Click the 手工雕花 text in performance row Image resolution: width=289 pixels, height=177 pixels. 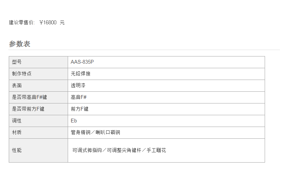(156, 150)
